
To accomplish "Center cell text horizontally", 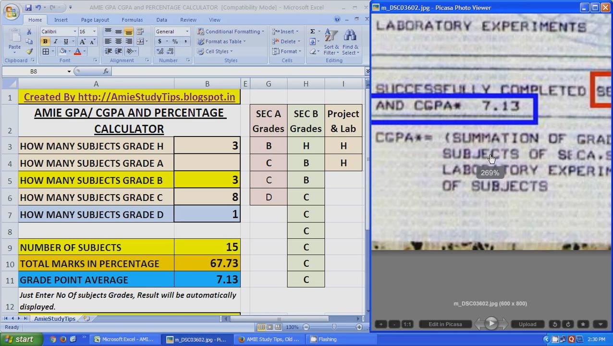I will pyautogui.click(x=118, y=42).
